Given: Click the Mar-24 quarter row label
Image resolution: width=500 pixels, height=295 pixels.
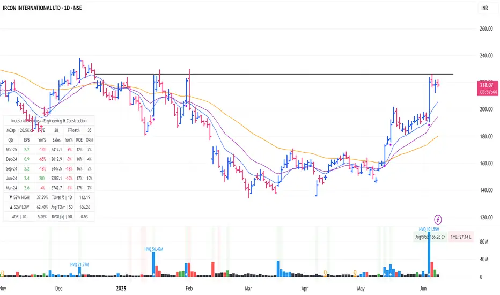Looking at the screenshot, I should coord(11,188).
